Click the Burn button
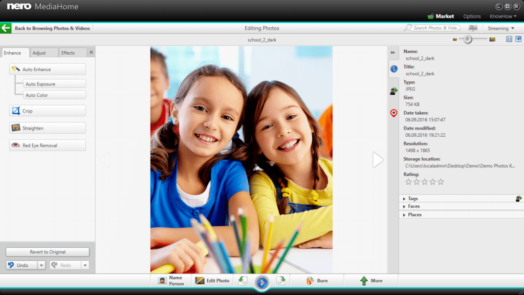 pos(317,281)
